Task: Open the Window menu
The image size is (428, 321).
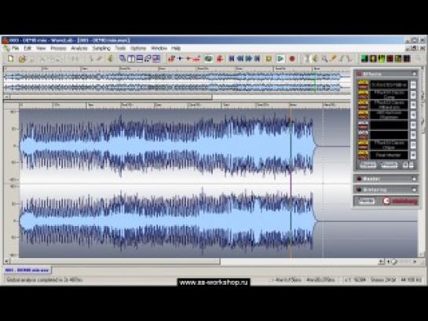Action: pos(159,49)
